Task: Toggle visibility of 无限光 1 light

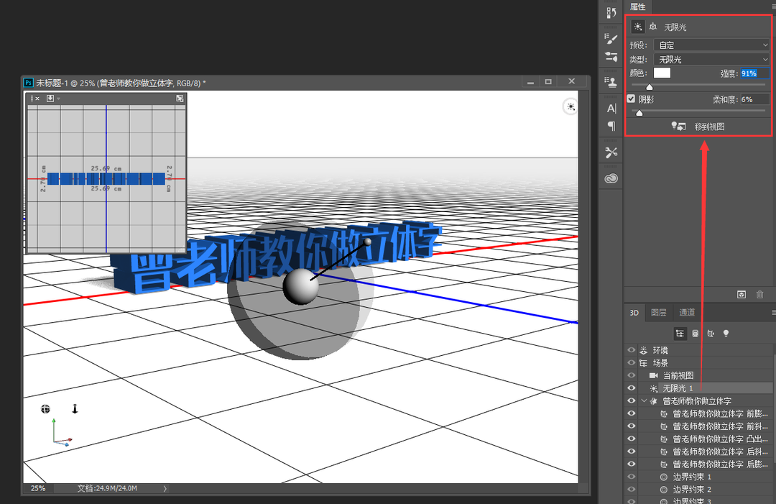Action: (x=632, y=388)
